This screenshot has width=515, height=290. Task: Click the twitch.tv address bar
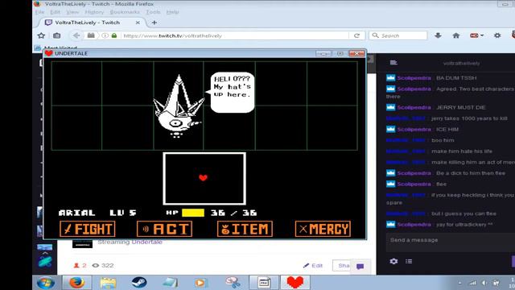coord(235,35)
